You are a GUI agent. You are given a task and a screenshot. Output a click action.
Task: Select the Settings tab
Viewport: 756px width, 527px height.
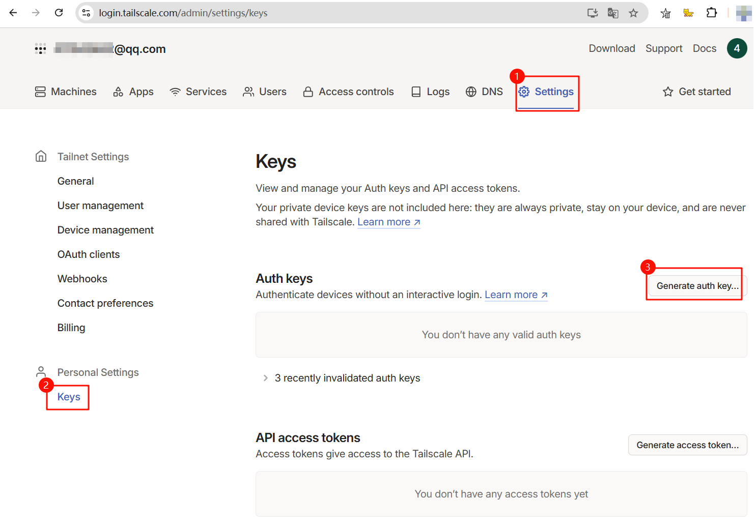point(546,92)
